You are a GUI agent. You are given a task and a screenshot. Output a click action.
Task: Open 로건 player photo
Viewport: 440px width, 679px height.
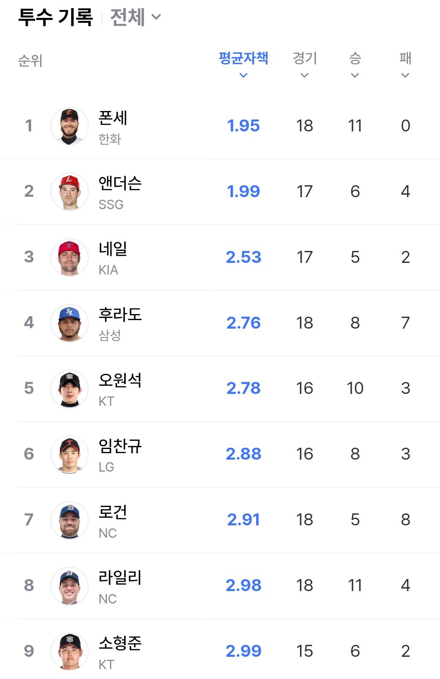[x=70, y=520]
